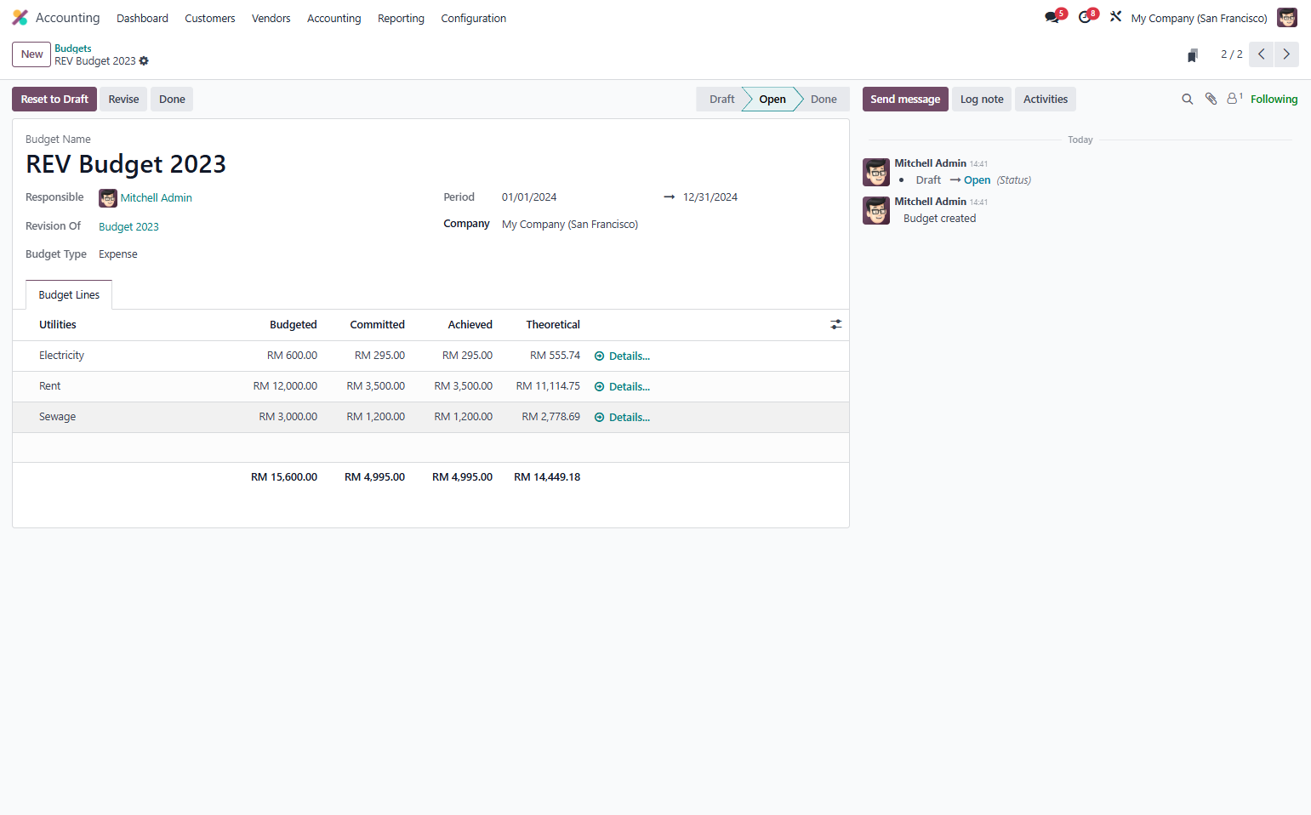The image size is (1311, 815).
Task: Select Draft stage in status bar
Action: (x=721, y=100)
